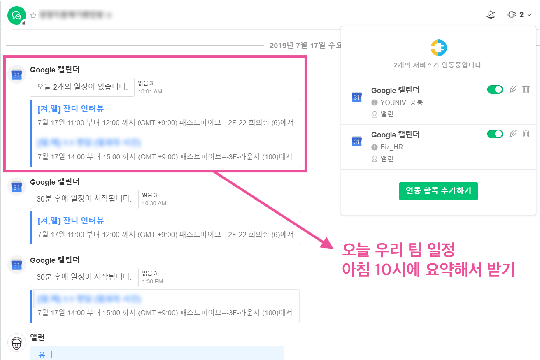540x360 pixels.
Task: Click the 연동 항목 추가하기 button
Action: click(438, 191)
